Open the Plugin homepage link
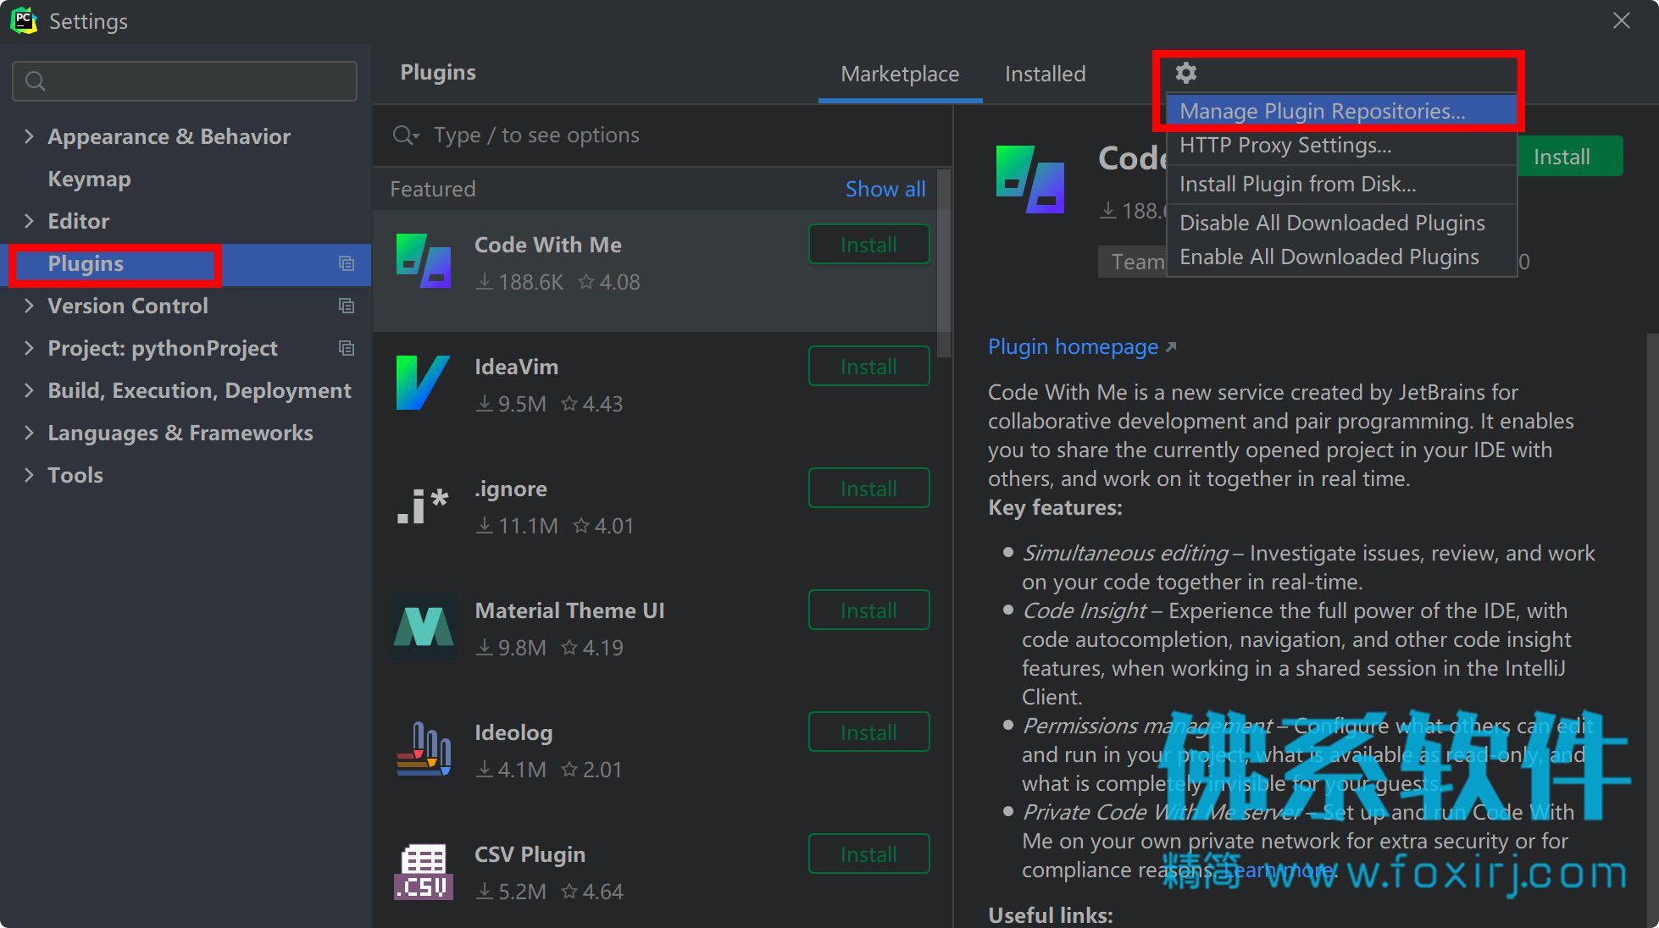Viewport: 1659px width, 928px height. (x=1073, y=347)
